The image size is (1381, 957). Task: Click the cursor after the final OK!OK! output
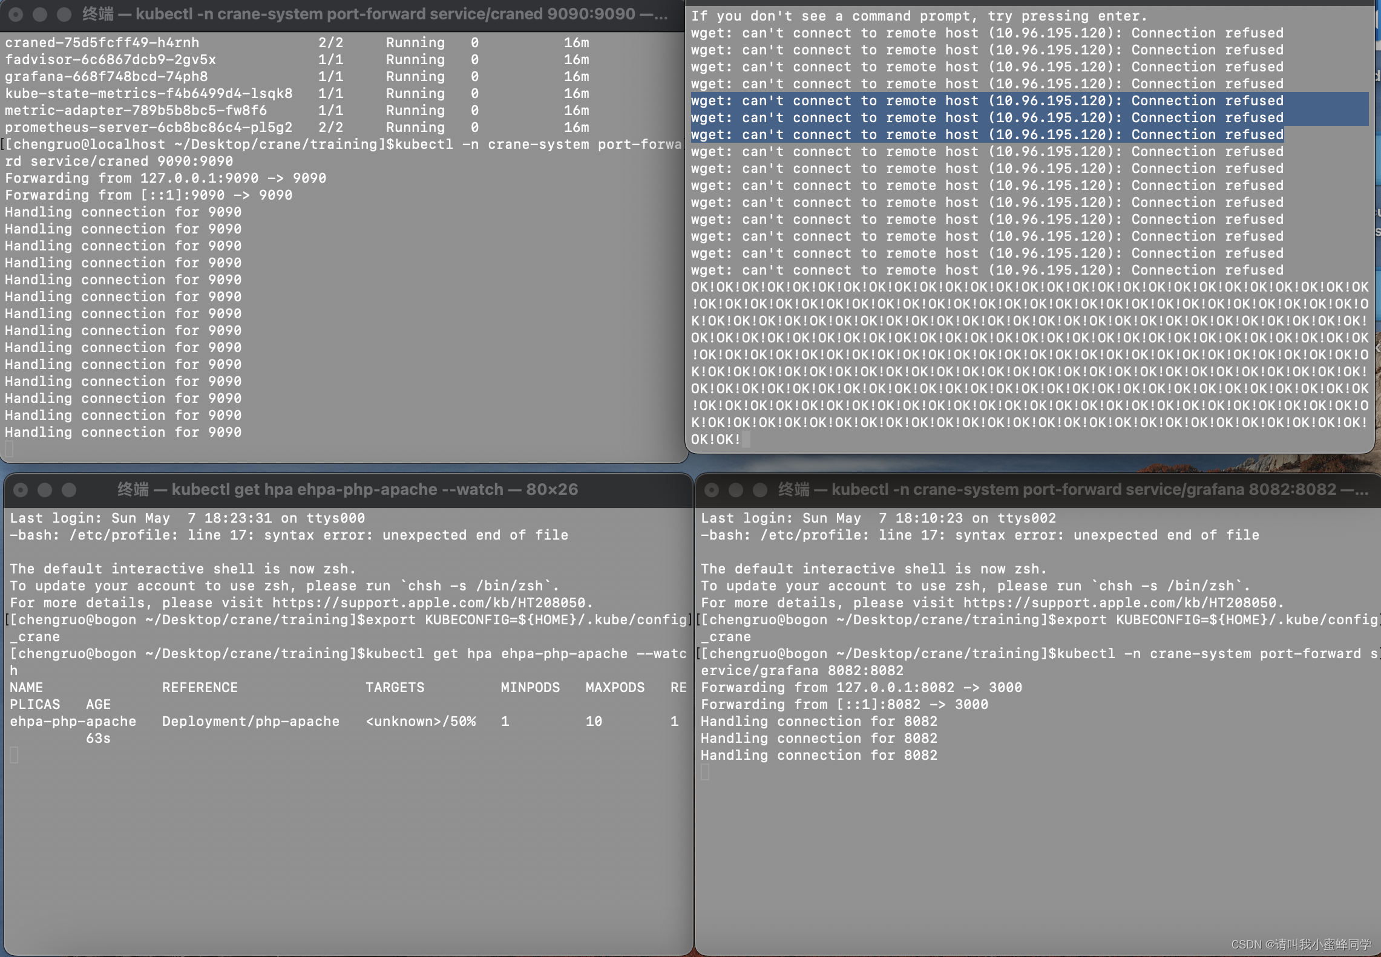(746, 439)
